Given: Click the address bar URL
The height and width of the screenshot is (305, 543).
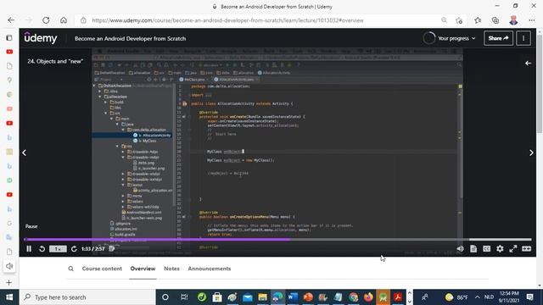Looking at the screenshot, I should [x=227, y=20].
